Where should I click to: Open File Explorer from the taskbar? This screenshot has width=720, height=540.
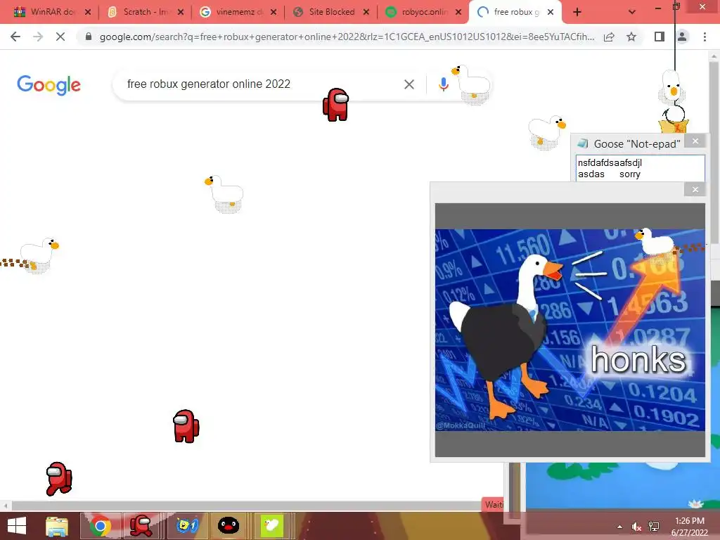pyautogui.click(x=57, y=526)
